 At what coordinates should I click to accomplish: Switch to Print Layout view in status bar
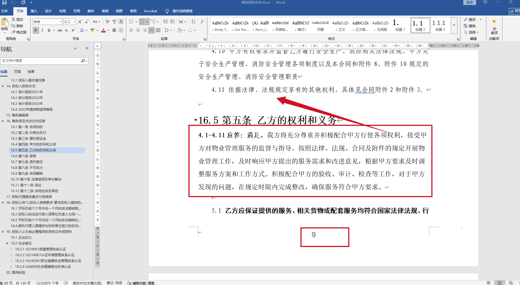tap(500, 283)
